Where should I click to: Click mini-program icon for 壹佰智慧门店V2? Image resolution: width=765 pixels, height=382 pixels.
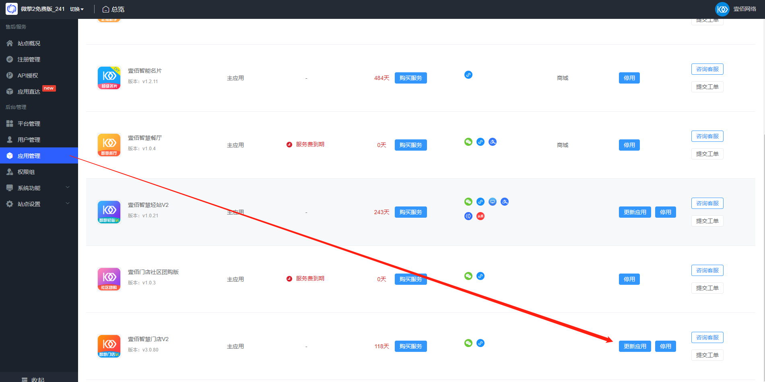[480, 343]
